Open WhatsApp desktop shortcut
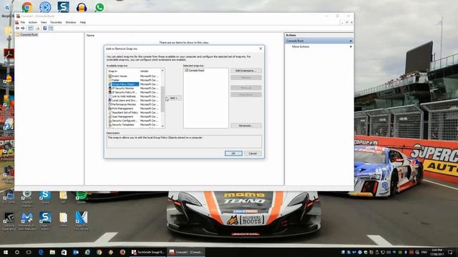This screenshot has width=458, height=257. [99, 7]
